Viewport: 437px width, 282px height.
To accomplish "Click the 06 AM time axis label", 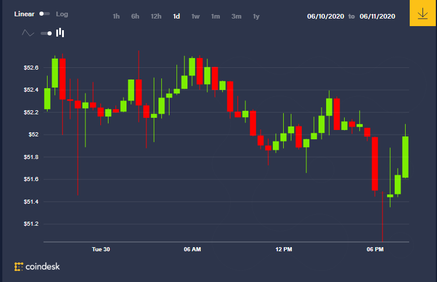I will point(192,250).
